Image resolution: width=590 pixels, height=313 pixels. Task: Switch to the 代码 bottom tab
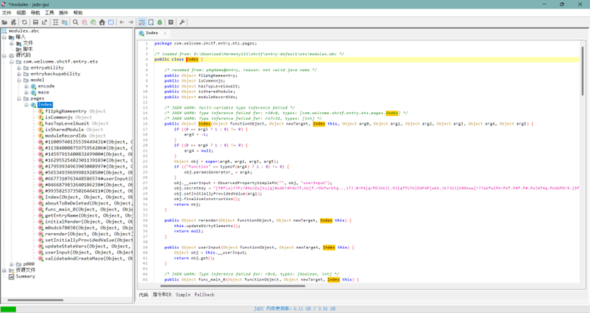point(144,295)
